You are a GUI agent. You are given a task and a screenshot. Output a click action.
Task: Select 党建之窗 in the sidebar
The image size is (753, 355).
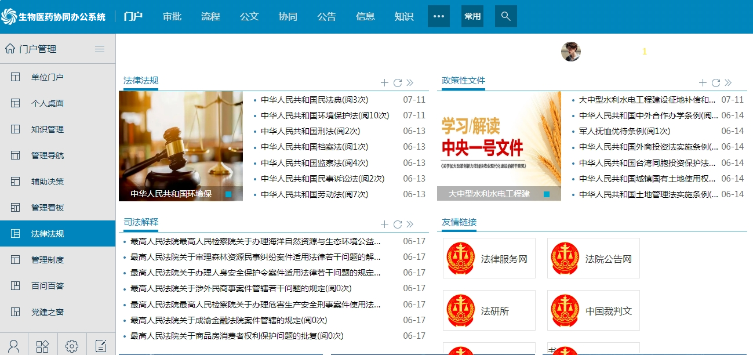tap(58, 312)
